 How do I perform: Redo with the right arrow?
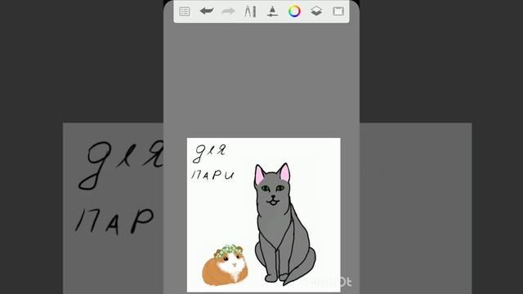[x=229, y=11]
